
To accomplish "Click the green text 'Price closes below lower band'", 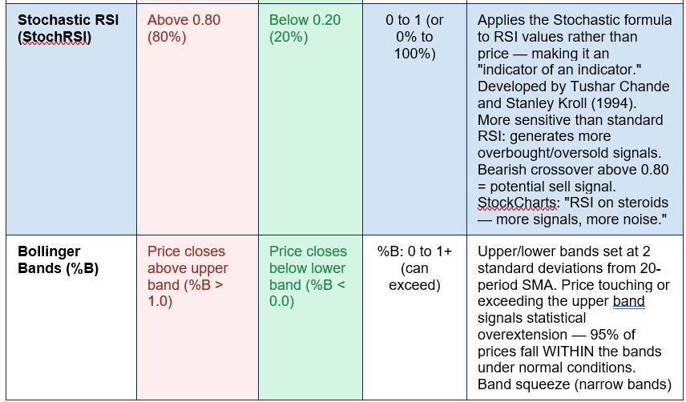I will tap(308, 268).
